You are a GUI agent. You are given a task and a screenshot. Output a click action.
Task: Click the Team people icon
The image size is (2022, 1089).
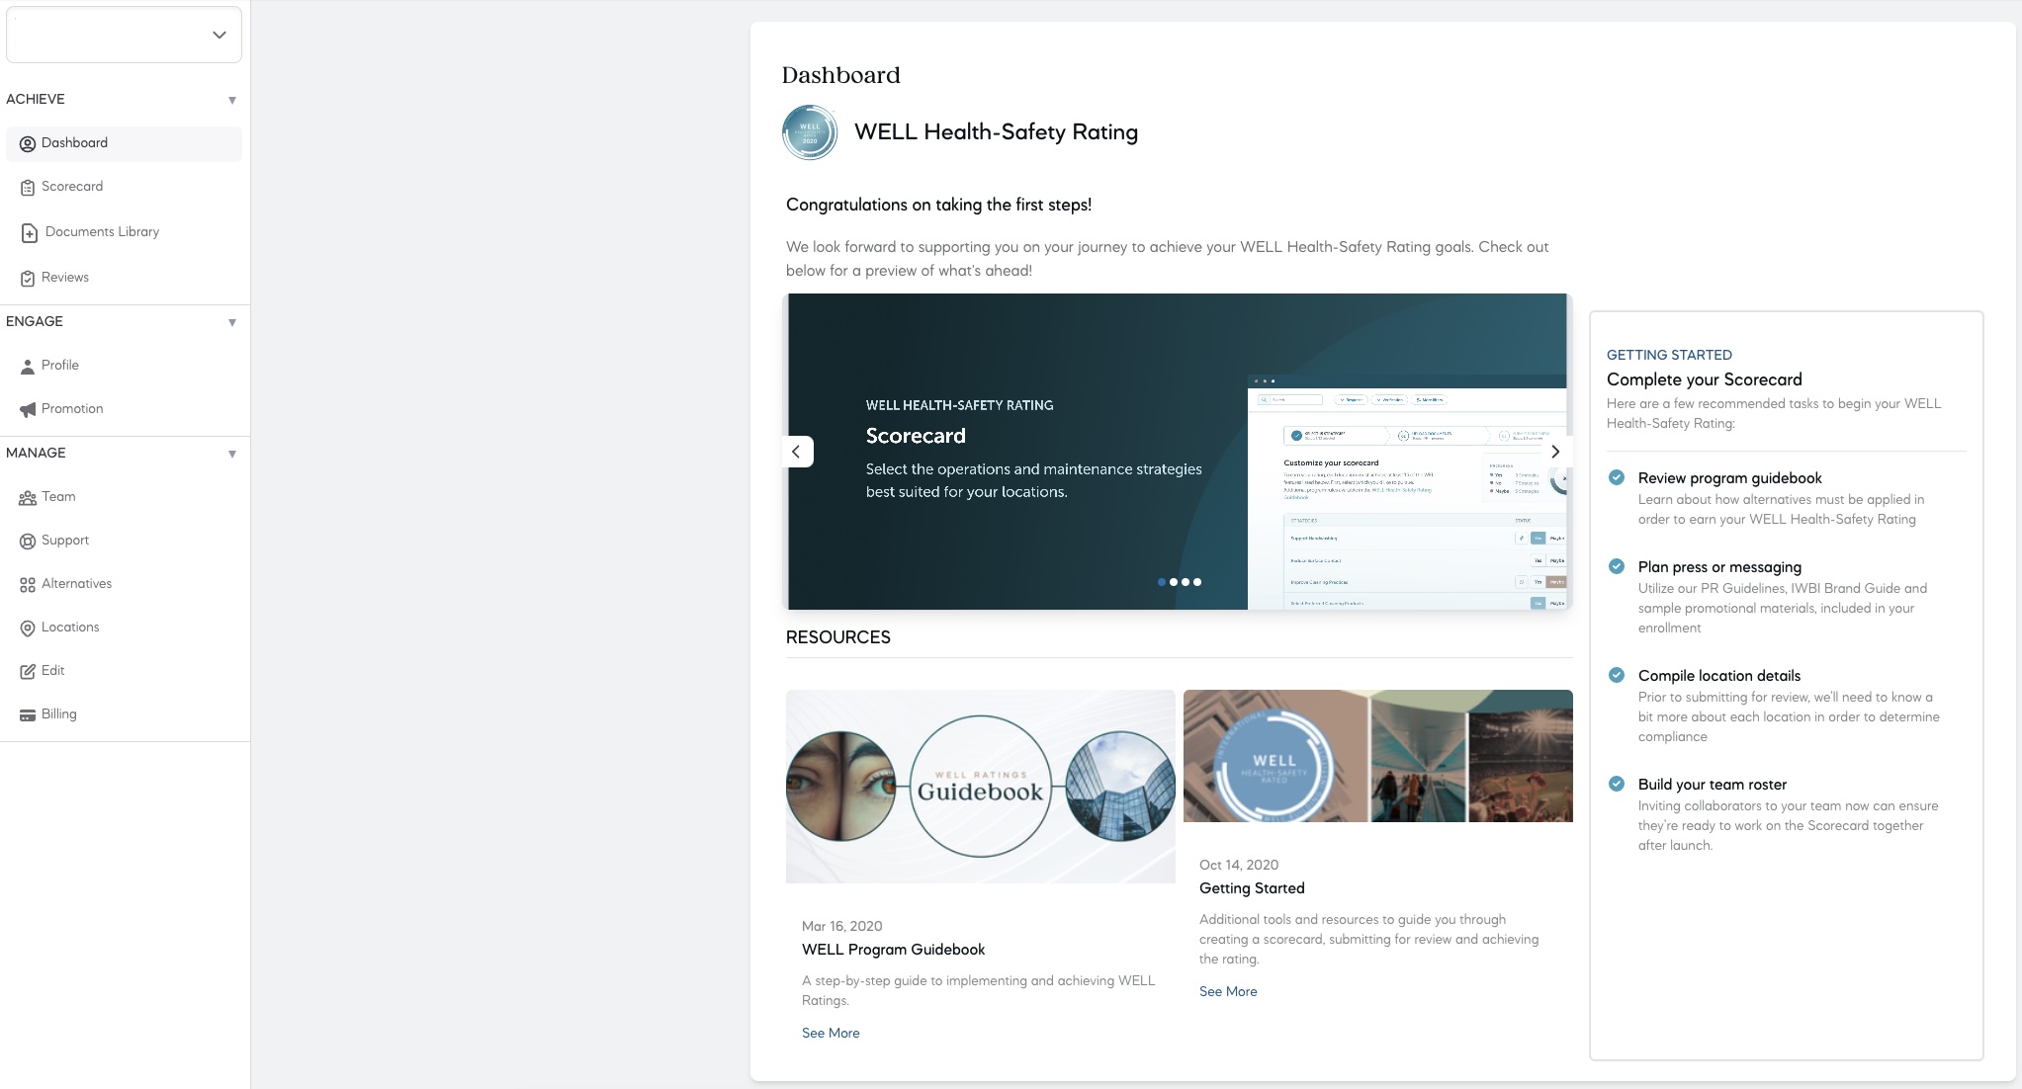[28, 498]
